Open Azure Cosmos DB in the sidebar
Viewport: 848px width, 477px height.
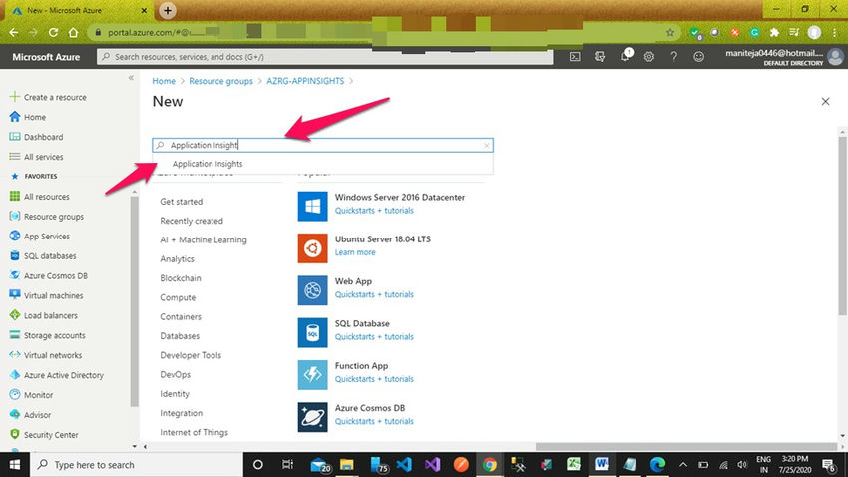[48, 275]
